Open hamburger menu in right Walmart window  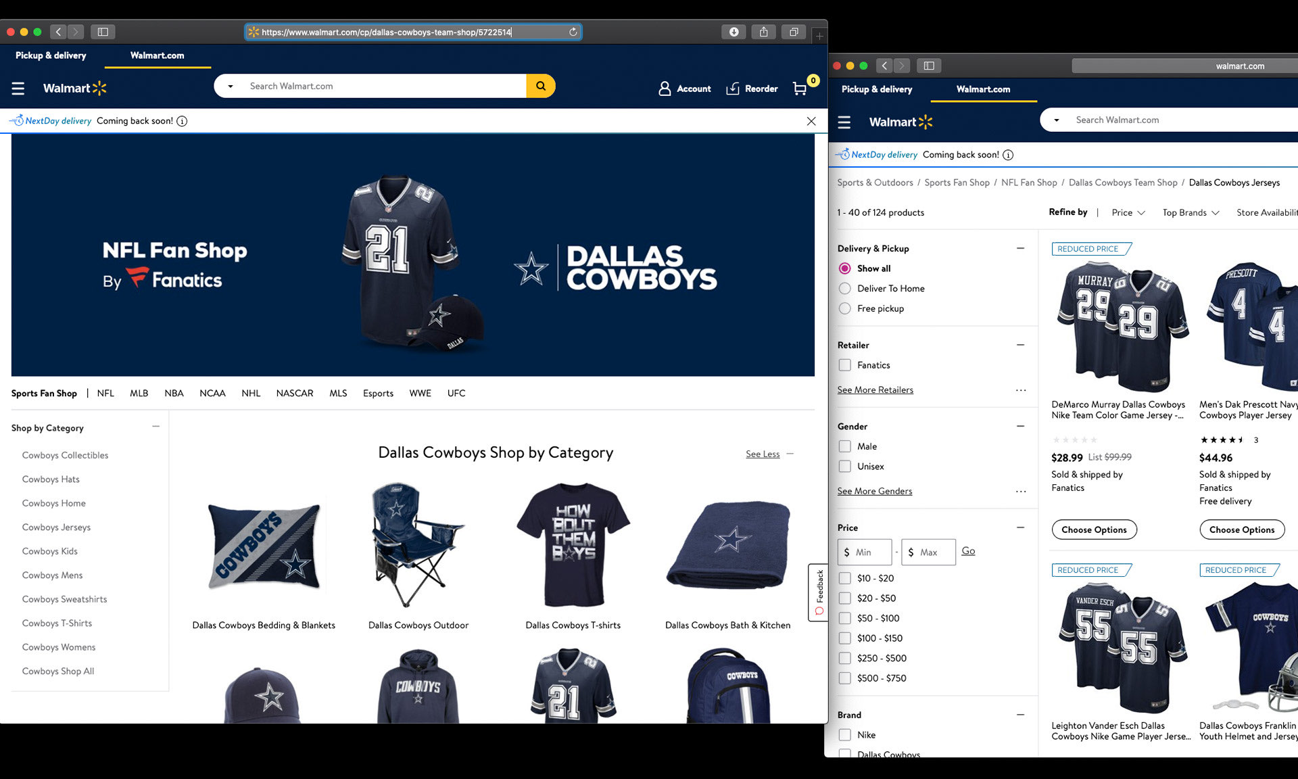point(844,122)
